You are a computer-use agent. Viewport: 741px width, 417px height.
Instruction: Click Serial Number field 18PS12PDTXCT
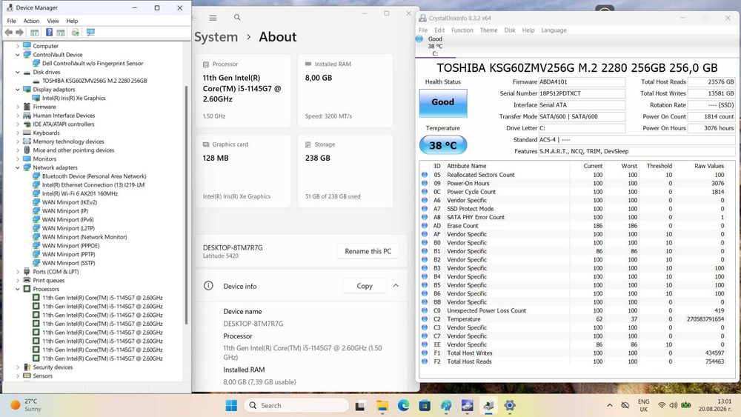point(582,93)
